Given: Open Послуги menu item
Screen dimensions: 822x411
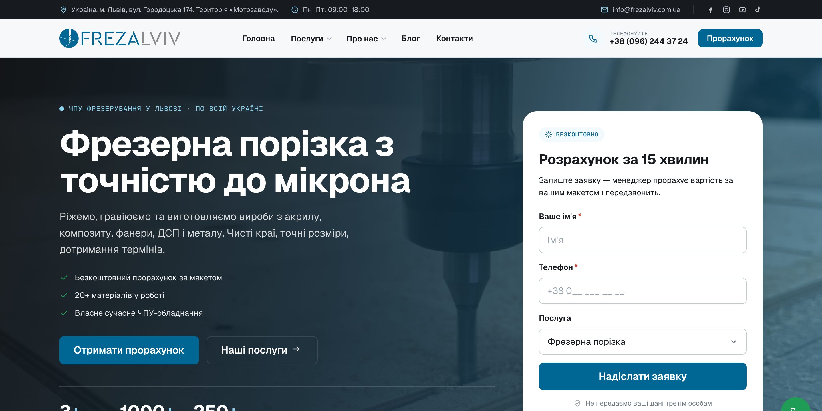Looking at the screenshot, I should pos(307,39).
